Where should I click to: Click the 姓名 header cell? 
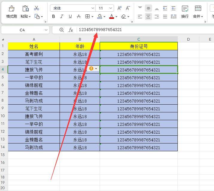pos(34,46)
